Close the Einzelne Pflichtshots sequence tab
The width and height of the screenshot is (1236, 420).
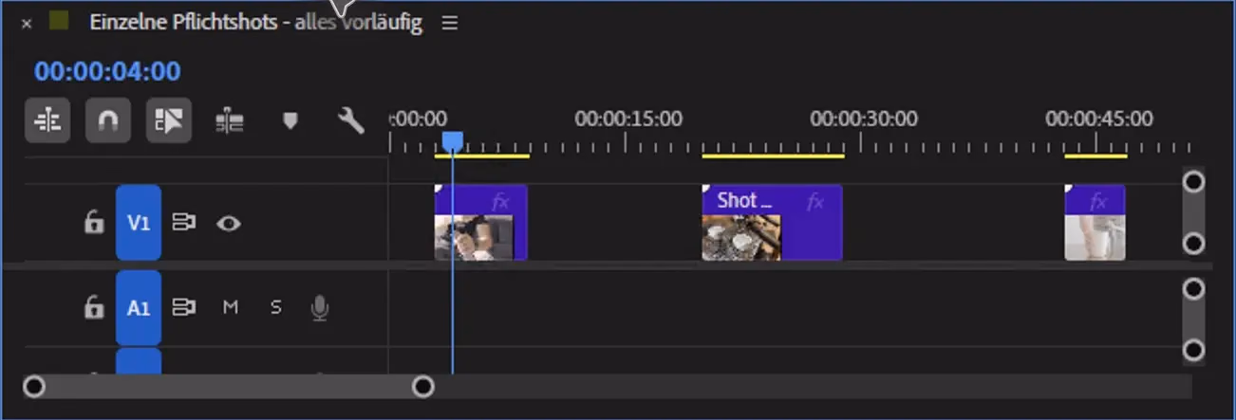pyautogui.click(x=27, y=24)
